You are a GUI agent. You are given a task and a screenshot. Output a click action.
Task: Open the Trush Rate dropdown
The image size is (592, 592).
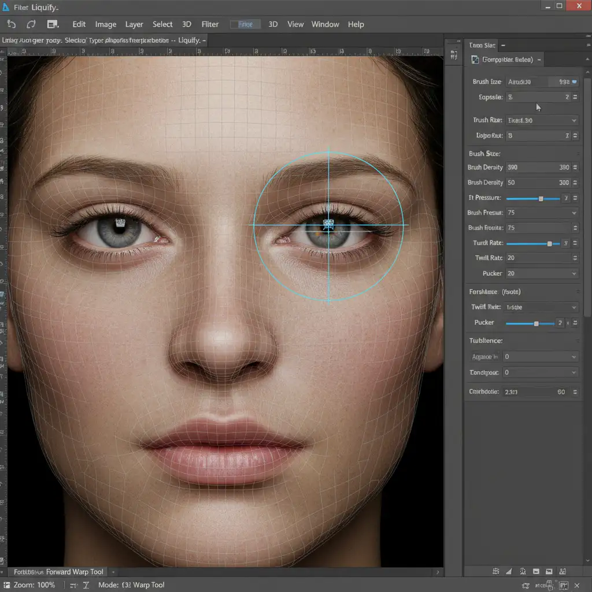pyautogui.click(x=573, y=120)
